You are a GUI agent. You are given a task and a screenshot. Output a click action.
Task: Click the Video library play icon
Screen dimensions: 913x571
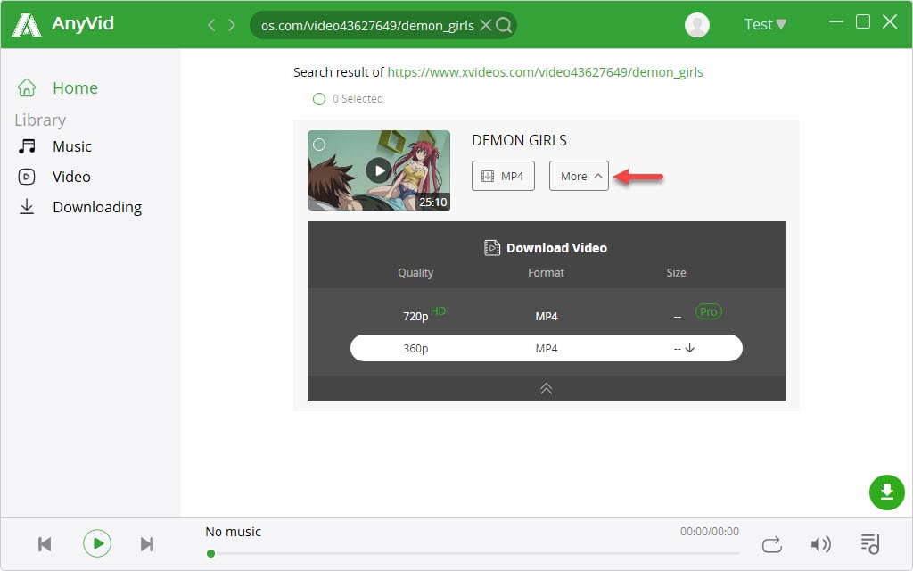[27, 177]
